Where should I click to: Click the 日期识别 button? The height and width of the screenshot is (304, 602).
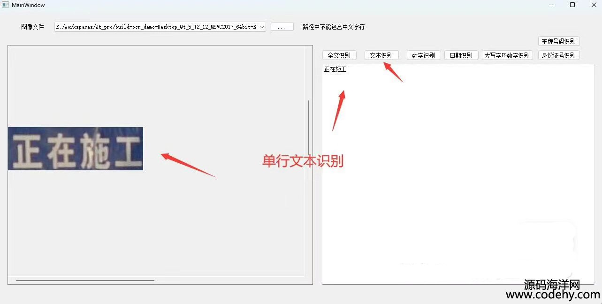tap(461, 55)
